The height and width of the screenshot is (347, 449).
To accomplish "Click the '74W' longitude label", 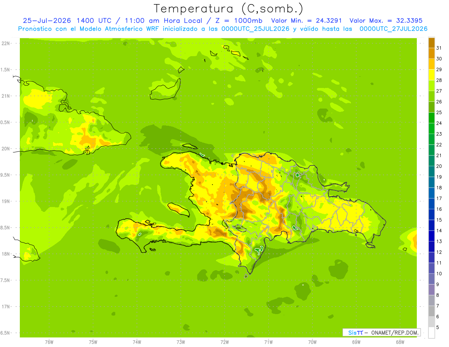I will pos(137,342).
